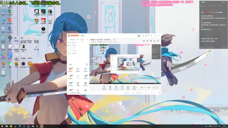Add a new scene with the plus button
The height and width of the screenshot is (128, 228).
[x=87, y=40]
